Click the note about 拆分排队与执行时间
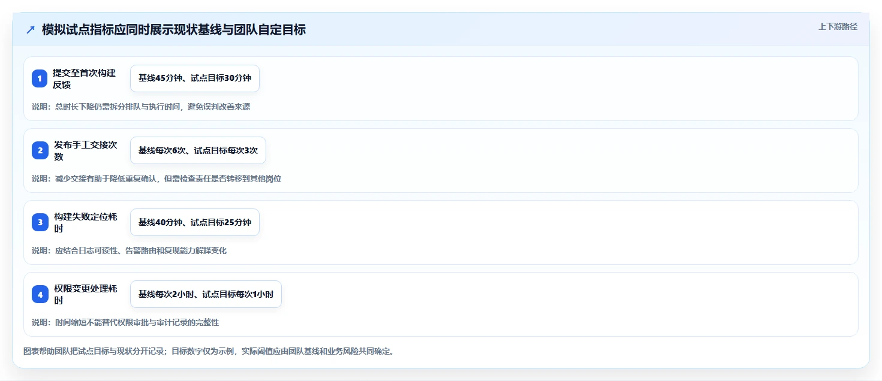The width and height of the screenshot is (882, 381). coord(141,107)
